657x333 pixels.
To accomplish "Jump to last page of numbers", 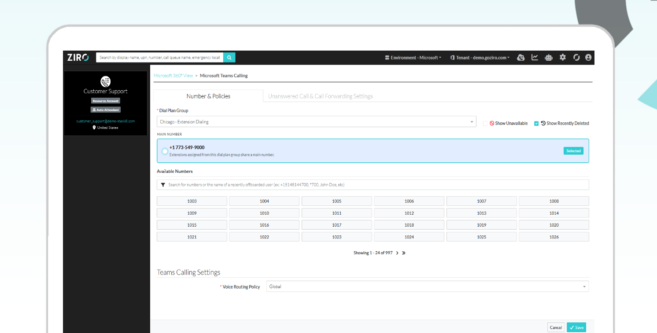I will pyautogui.click(x=404, y=253).
